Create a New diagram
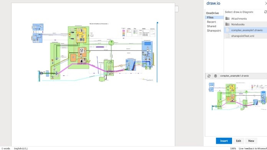This screenshot has height=150, width=267. [x=251, y=141]
